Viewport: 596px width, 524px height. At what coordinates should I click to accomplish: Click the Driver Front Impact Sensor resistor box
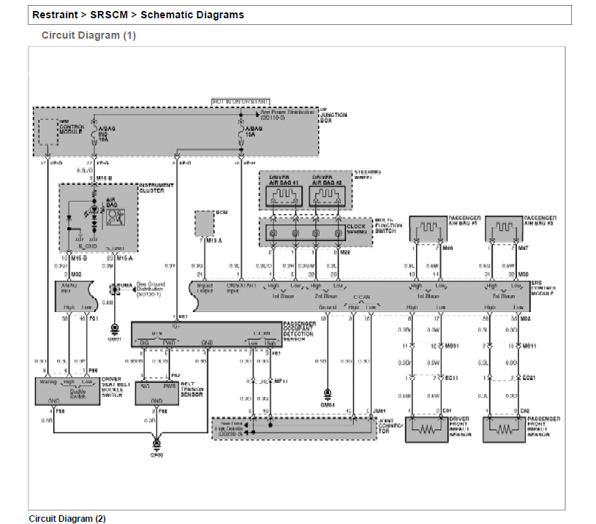click(427, 430)
